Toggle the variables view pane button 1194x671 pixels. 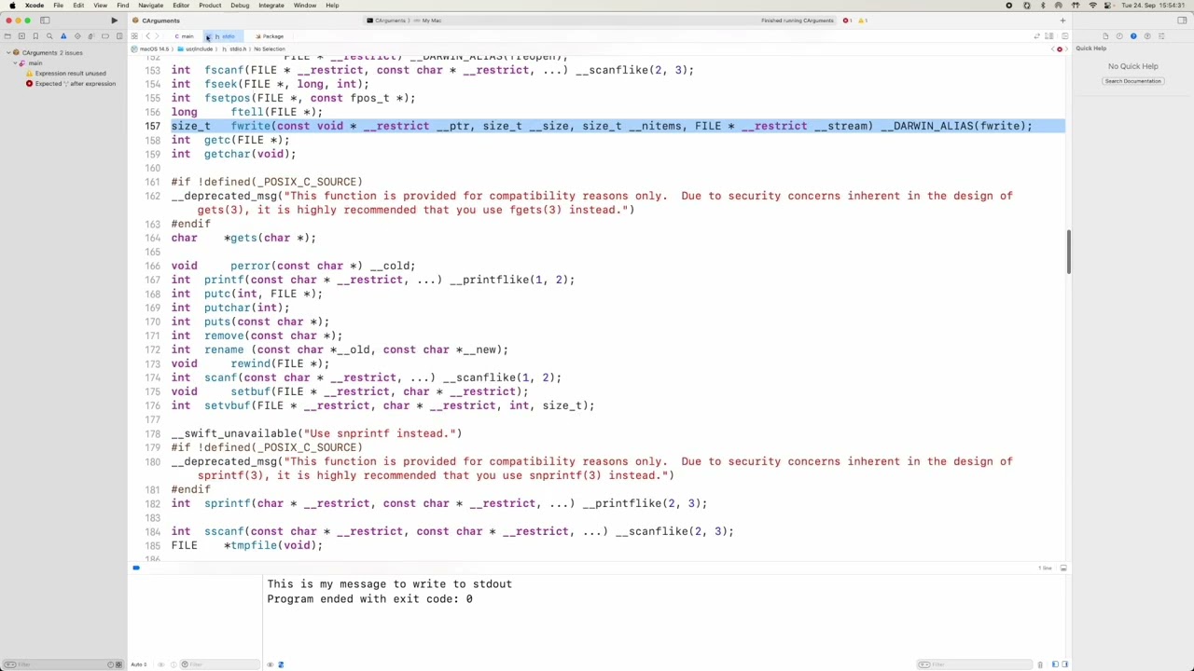click(x=1055, y=664)
